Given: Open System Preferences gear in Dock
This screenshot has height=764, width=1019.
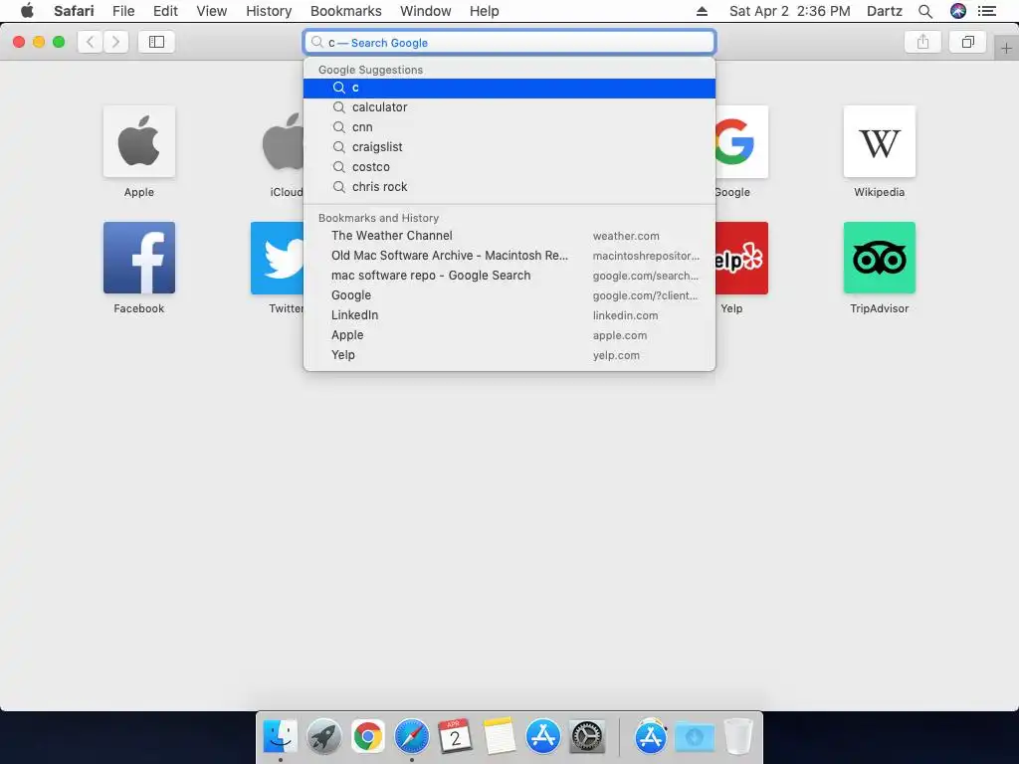Looking at the screenshot, I should coord(587,737).
